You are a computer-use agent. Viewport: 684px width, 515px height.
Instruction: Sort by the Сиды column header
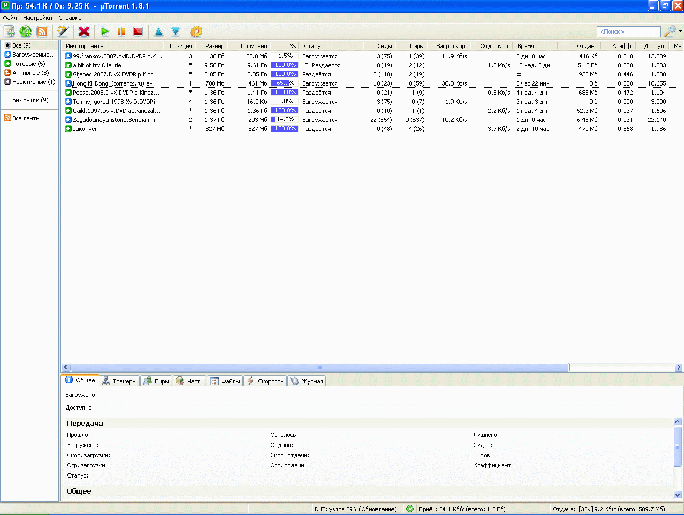coord(378,46)
